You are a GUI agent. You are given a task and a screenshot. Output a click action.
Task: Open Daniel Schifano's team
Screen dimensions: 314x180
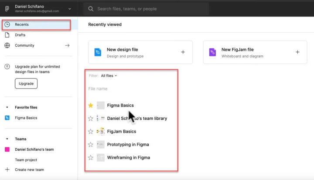34,149
